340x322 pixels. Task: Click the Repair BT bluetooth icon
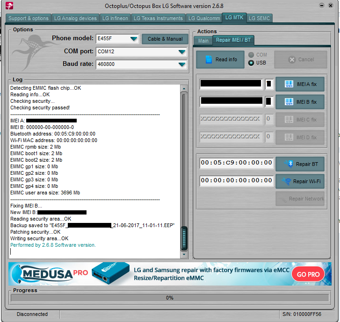coord(289,164)
